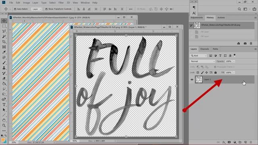Switch to the Channels tab
Viewport: 258px width, 145px height.
coord(204,49)
